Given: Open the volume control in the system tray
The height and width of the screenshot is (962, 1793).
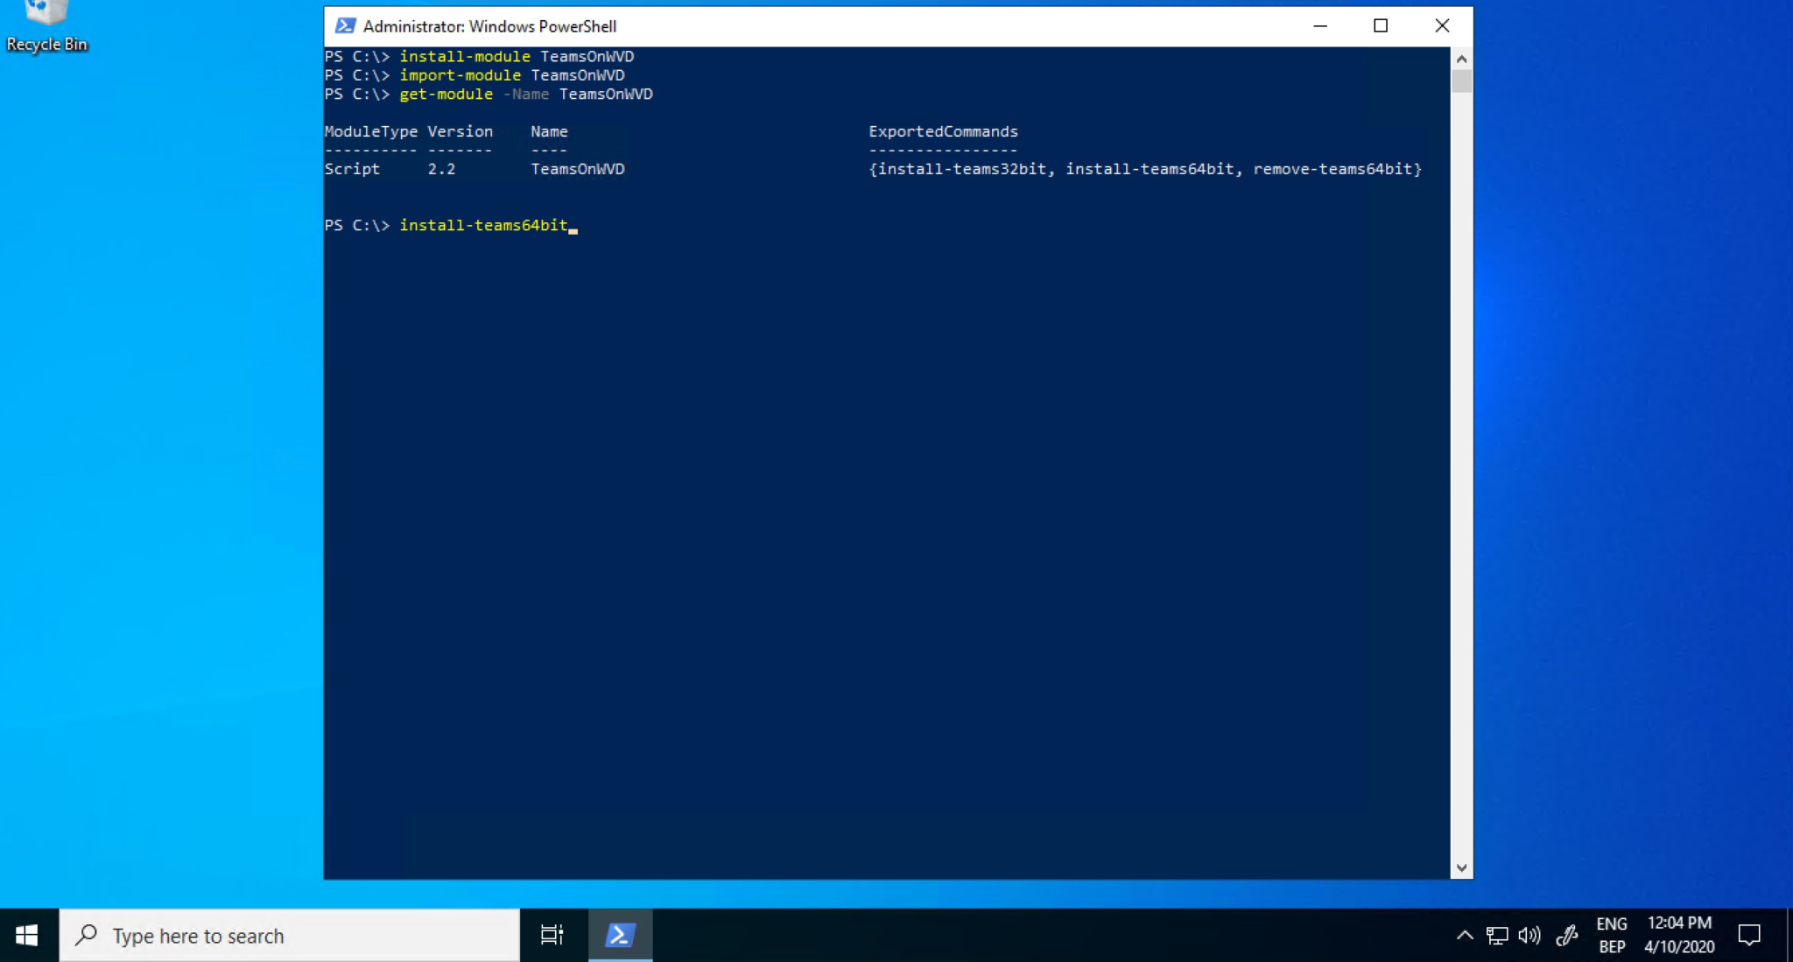Looking at the screenshot, I should (x=1529, y=935).
